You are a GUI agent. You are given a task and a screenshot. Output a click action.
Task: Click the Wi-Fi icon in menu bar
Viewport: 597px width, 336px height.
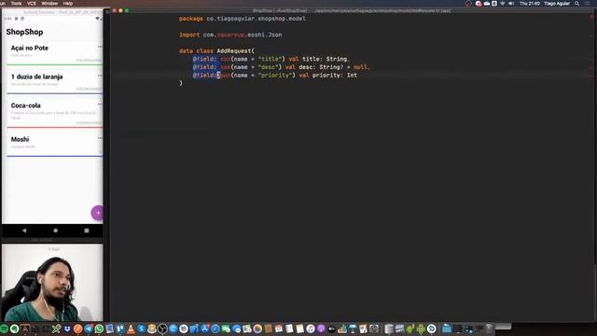pos(503,4)
